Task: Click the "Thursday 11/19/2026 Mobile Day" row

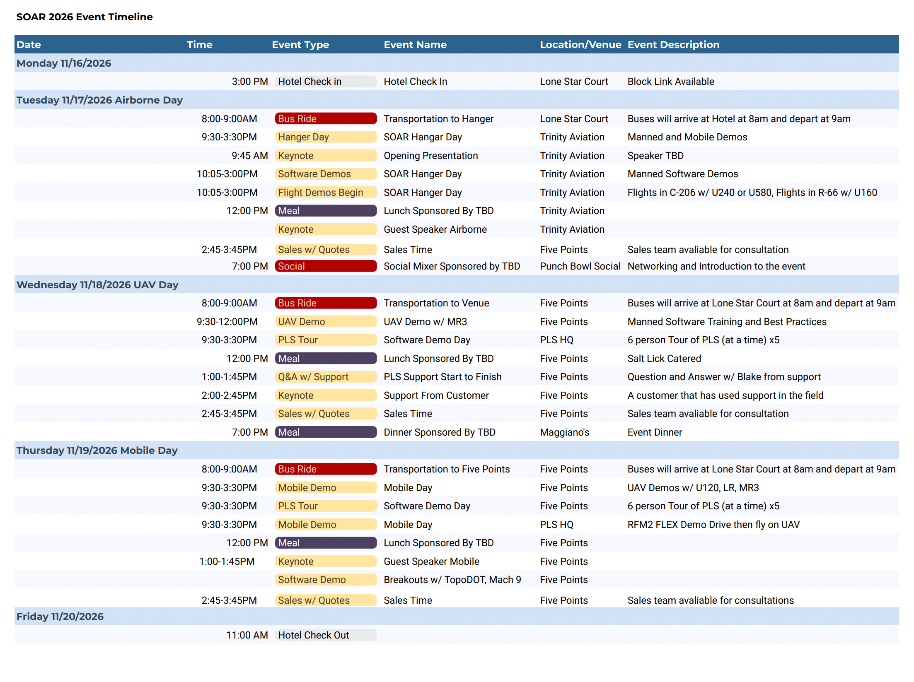Action: point(457,450)
